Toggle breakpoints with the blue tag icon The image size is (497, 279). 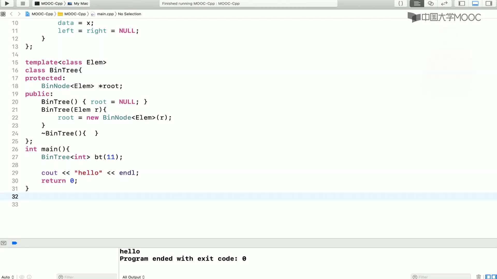click(14, 243)
